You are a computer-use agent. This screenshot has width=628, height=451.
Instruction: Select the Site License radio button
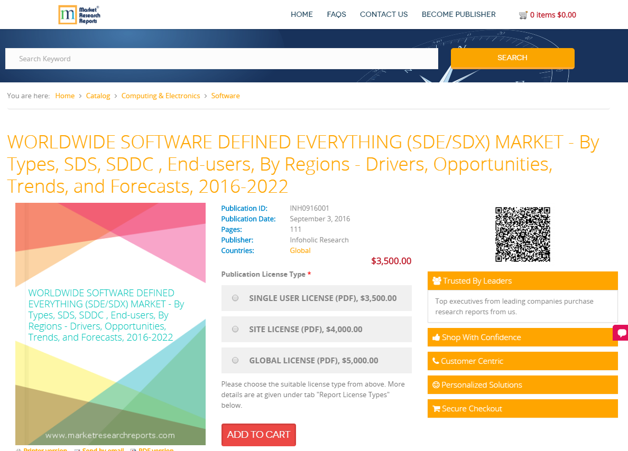click(235, 330)
